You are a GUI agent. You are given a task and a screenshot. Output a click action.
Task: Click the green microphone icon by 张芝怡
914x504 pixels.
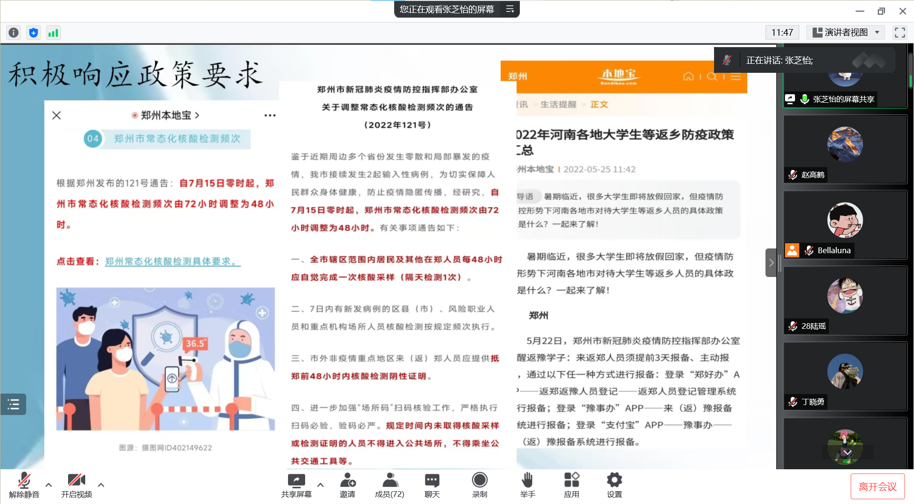(805, 99)
